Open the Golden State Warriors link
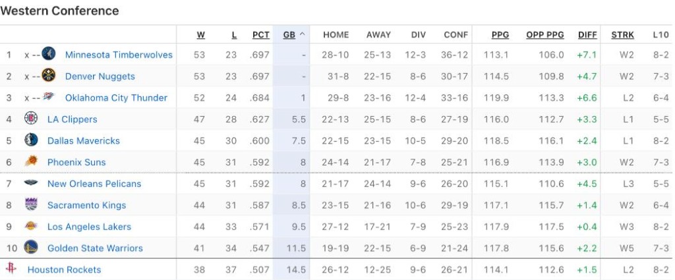Screen dimensions: 675x280 pos(95,248)
